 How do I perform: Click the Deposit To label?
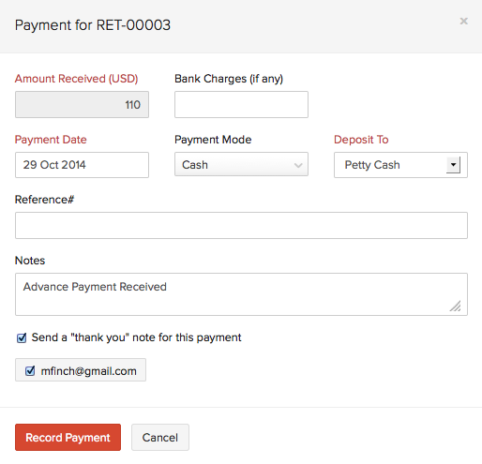(361, 140)
